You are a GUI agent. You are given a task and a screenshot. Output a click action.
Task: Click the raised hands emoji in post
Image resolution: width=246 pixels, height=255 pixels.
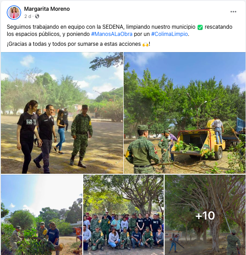(145, 44)
